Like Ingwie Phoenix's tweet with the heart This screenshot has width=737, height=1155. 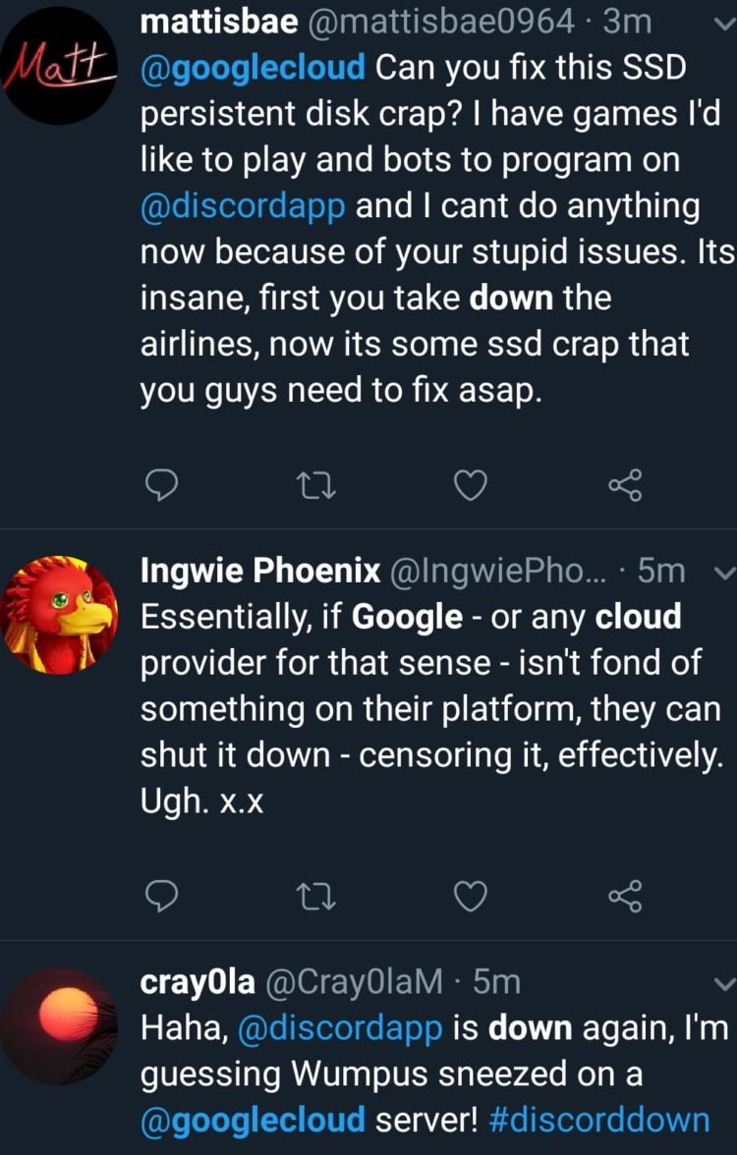(x=473, y=894)
